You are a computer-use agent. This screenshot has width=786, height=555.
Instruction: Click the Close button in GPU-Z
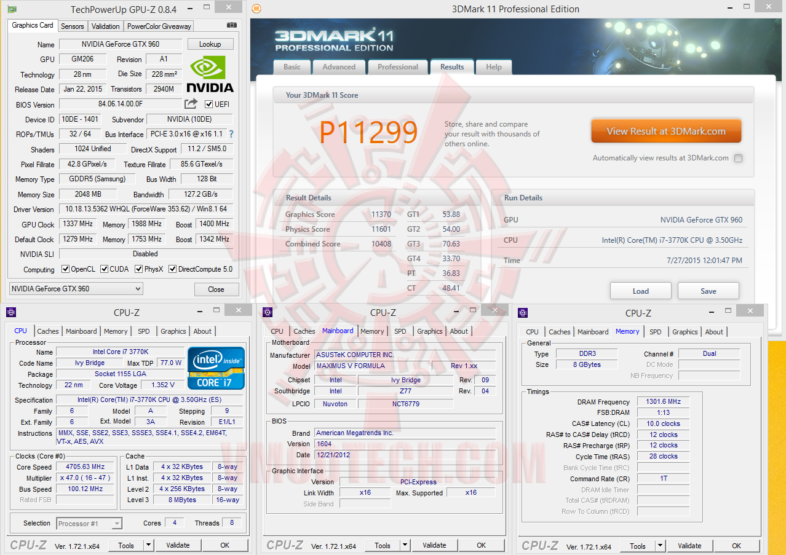pos(216,289)
